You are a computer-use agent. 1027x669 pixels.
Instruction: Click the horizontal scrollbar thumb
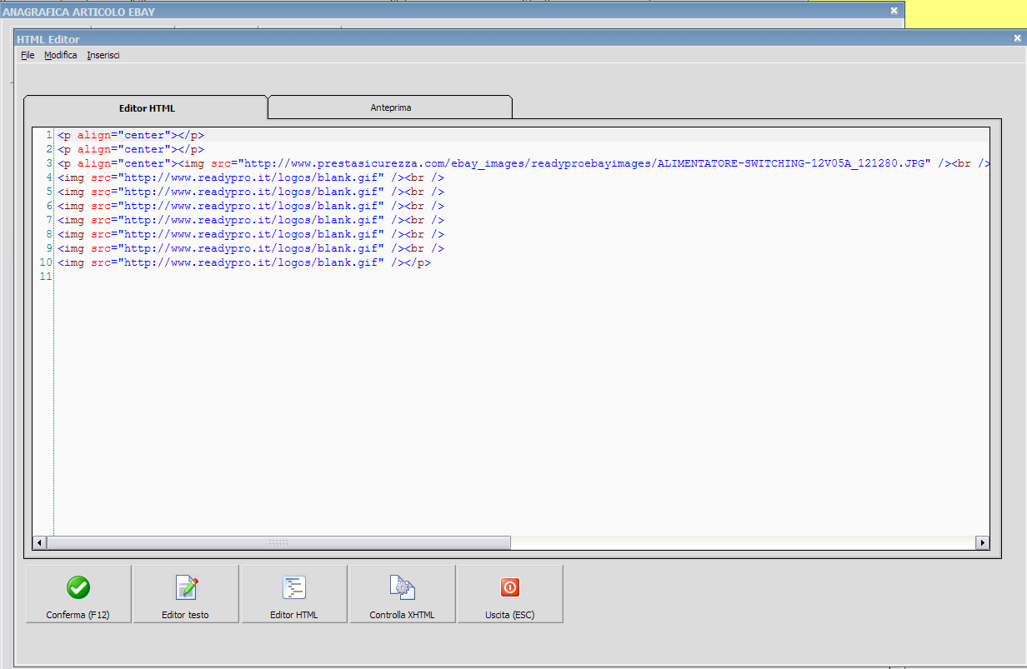[278, 542]
